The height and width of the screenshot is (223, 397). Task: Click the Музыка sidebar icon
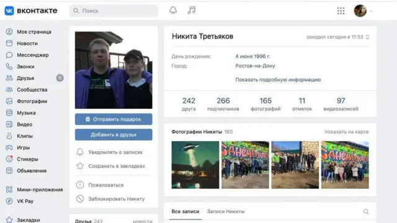pos(9,113)
